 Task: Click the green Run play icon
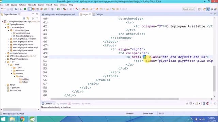pos(58,9)
